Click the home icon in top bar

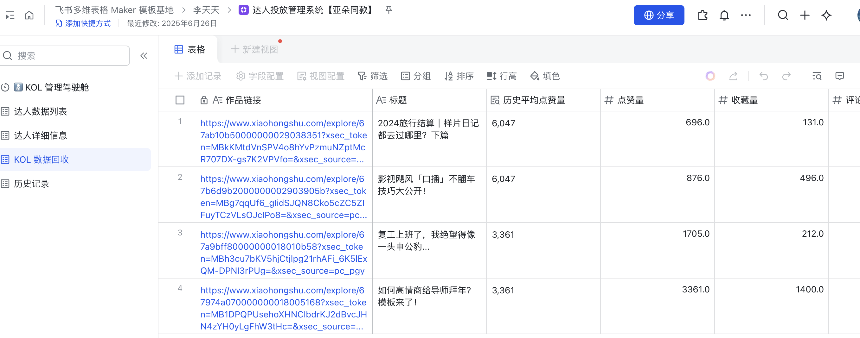[29, 15]
